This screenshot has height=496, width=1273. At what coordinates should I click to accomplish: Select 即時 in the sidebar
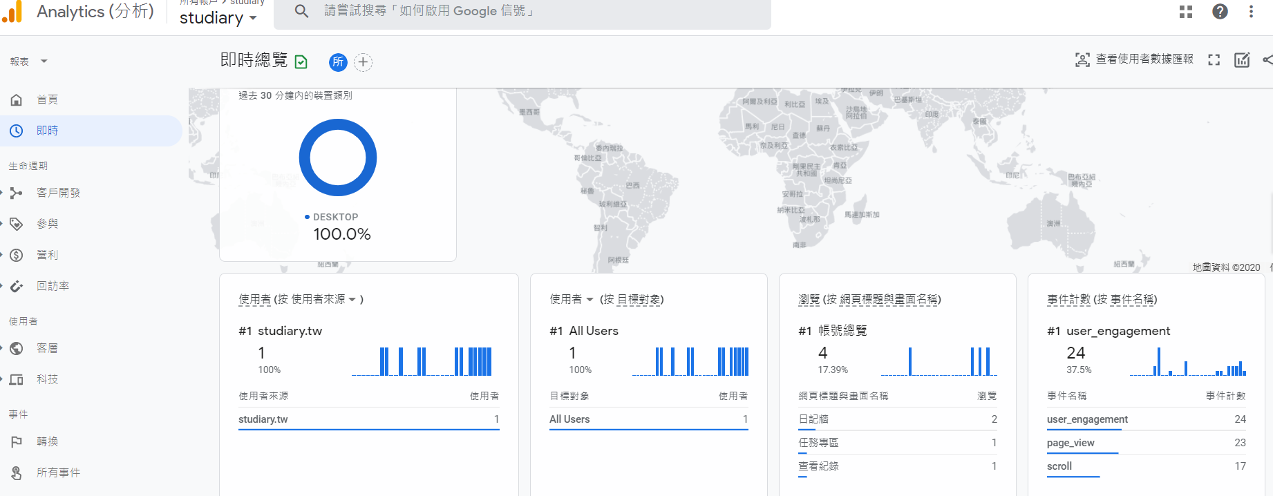pos(91,131)
